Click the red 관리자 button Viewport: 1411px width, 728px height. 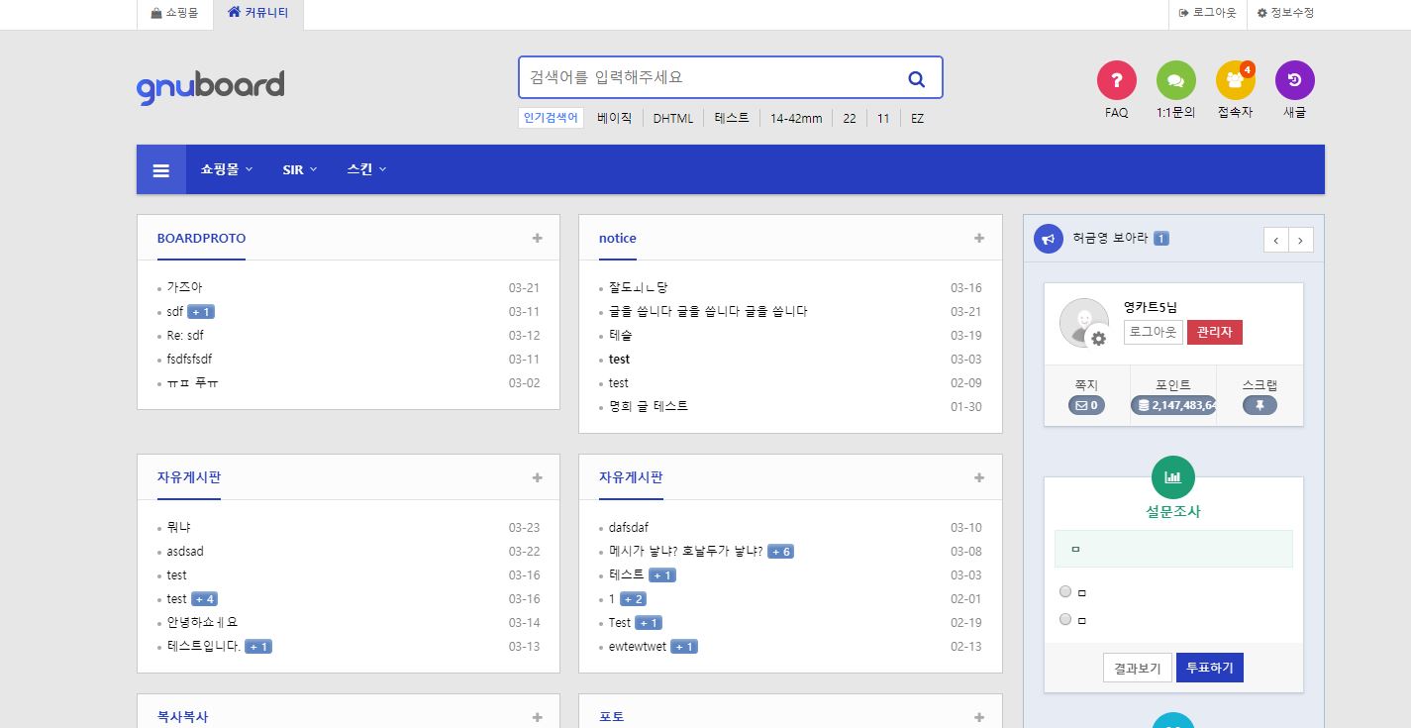coord(1214,333)
